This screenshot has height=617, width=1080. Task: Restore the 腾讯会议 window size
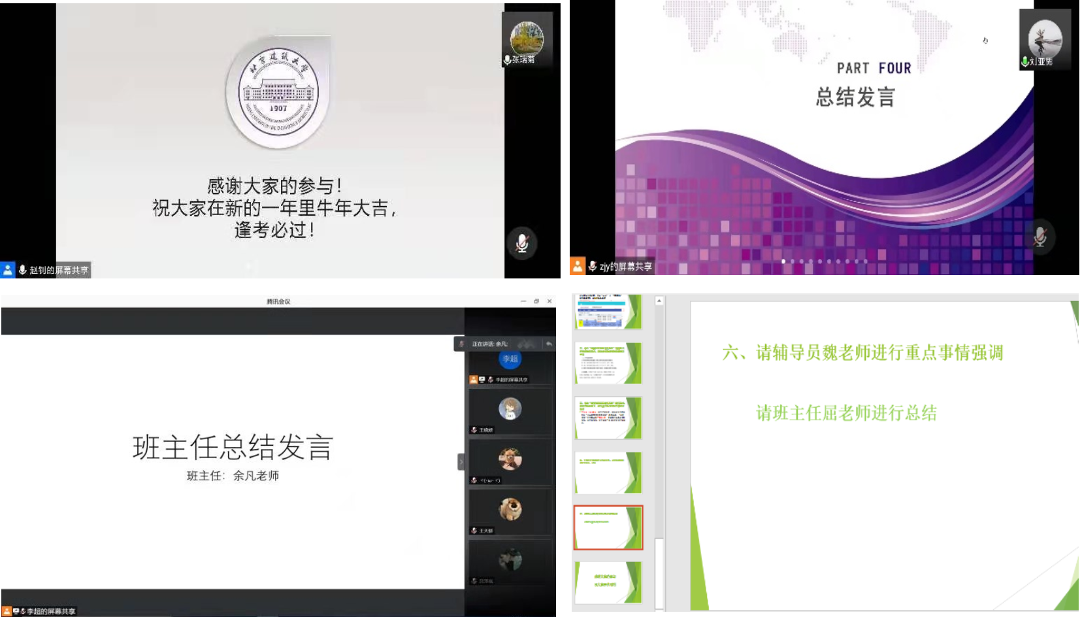pos(536,301)
